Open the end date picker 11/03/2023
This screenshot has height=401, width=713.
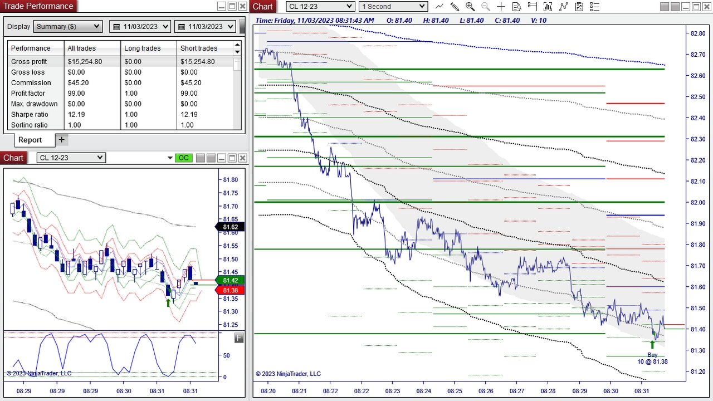coord(205,26)
